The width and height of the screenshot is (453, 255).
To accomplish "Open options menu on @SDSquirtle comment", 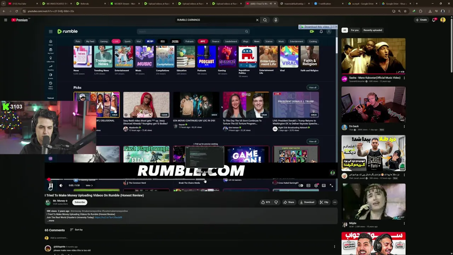I will (334, 246).
